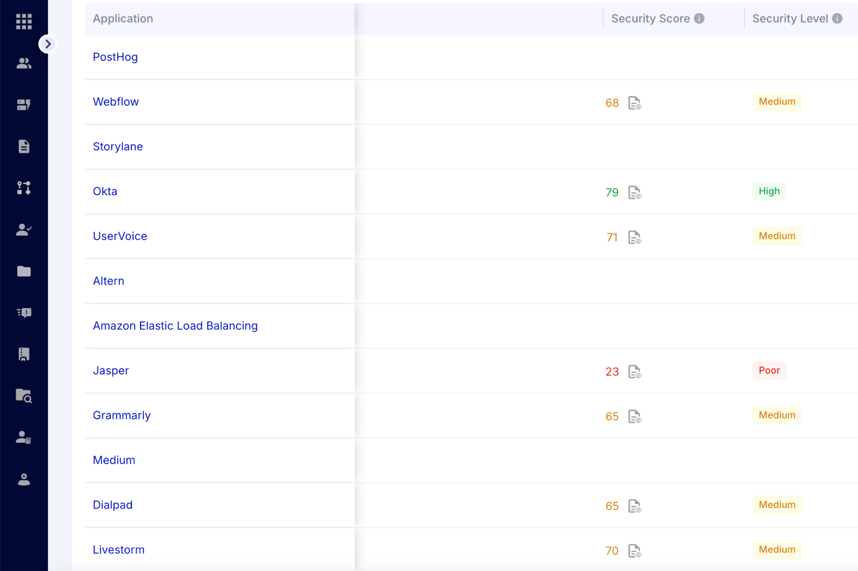This screenshot has height=571, width=858.
Task: Open the PostHog application link
Action: [x=115, y=57]
